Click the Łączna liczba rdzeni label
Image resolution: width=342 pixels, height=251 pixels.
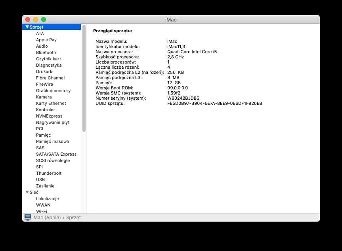tap(117, 67)
